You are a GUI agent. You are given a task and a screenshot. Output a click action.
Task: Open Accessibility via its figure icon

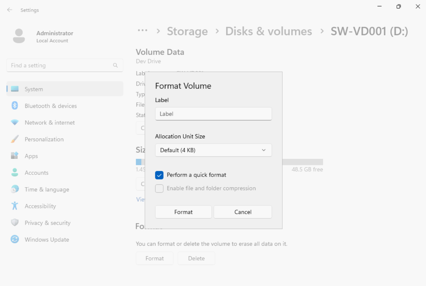[x=14, y=206]
